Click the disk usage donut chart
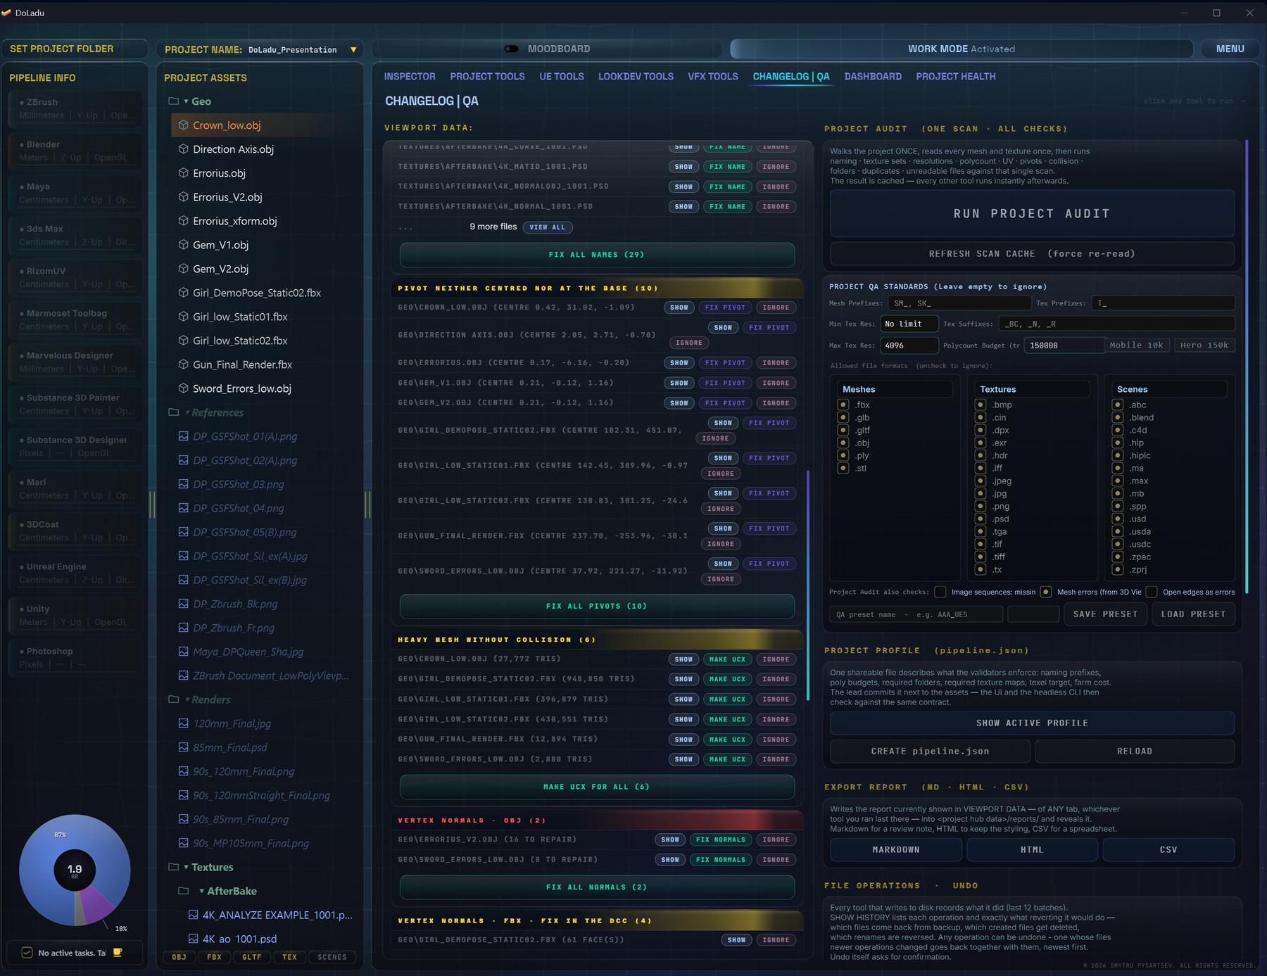This screenshot has width=1267, height=976. click(75, 870)
